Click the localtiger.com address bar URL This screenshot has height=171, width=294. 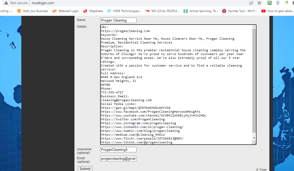tap(43, 3)
